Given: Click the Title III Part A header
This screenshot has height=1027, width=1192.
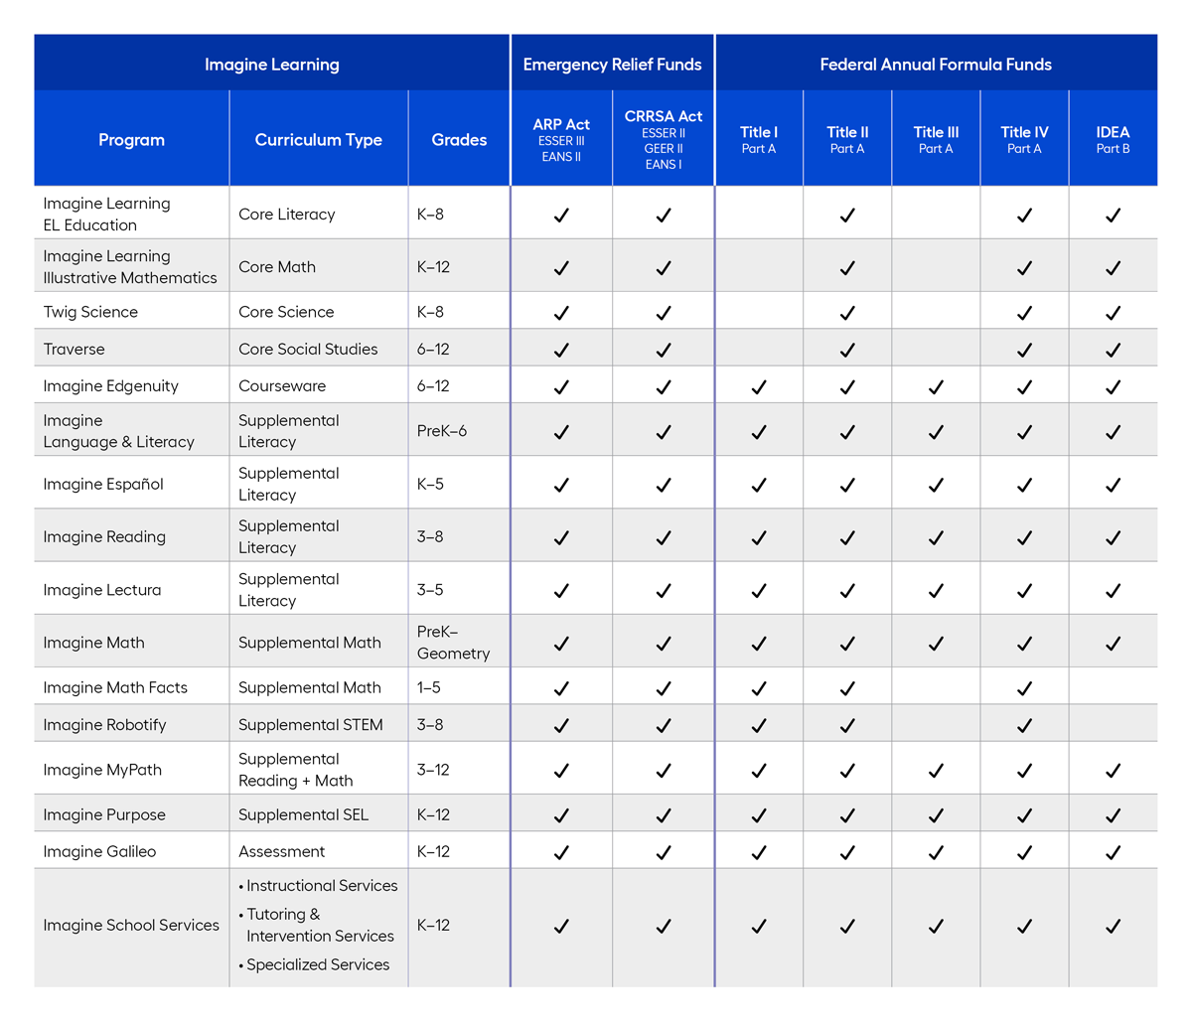Looking at the screenshot, I should point(936,140).
